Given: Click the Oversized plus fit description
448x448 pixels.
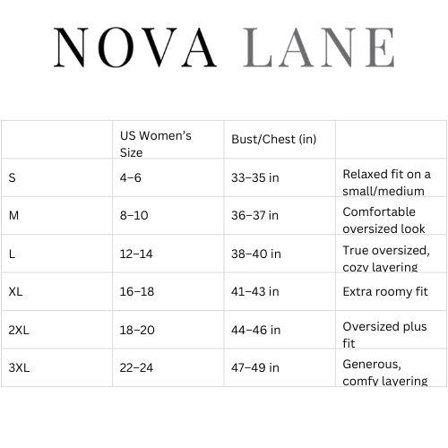Looking at the screenshot, I should pyautogui.click(x=384, y=335).
